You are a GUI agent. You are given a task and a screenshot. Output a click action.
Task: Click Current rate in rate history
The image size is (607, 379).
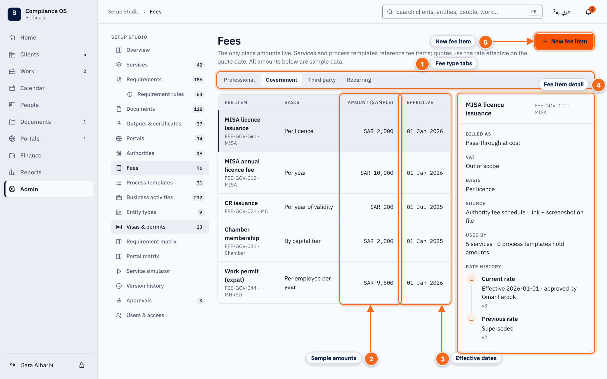click(498, 279)
